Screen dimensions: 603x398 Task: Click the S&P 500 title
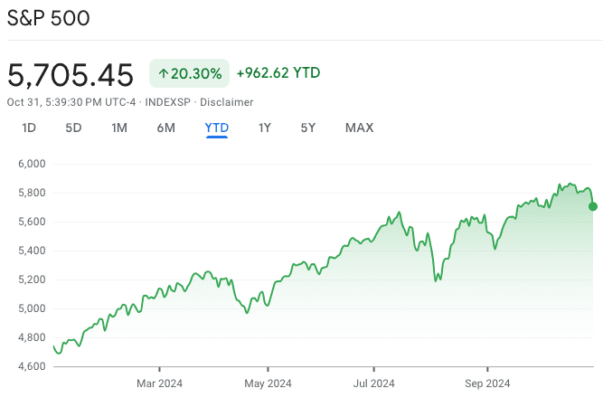tap(49, 19)
